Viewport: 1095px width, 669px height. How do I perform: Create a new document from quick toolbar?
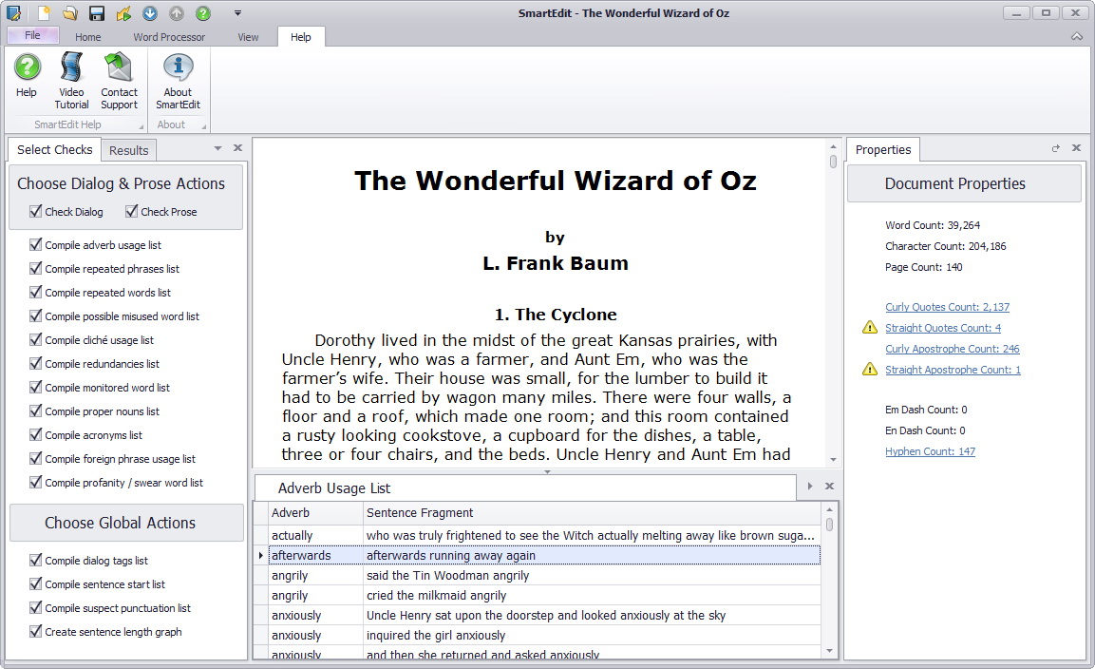tap(44, 13)
